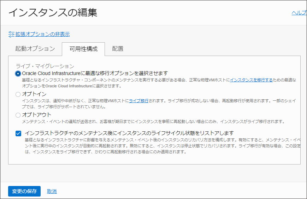Click the lifecycle restore checkbox label text
This screenshot has height=199, width=307.
click(x=129, y=133)
